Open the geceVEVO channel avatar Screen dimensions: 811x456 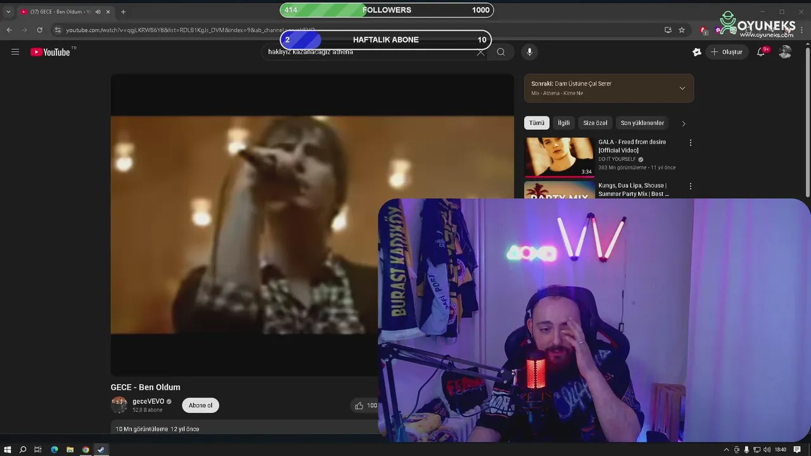tap(119, 405)
